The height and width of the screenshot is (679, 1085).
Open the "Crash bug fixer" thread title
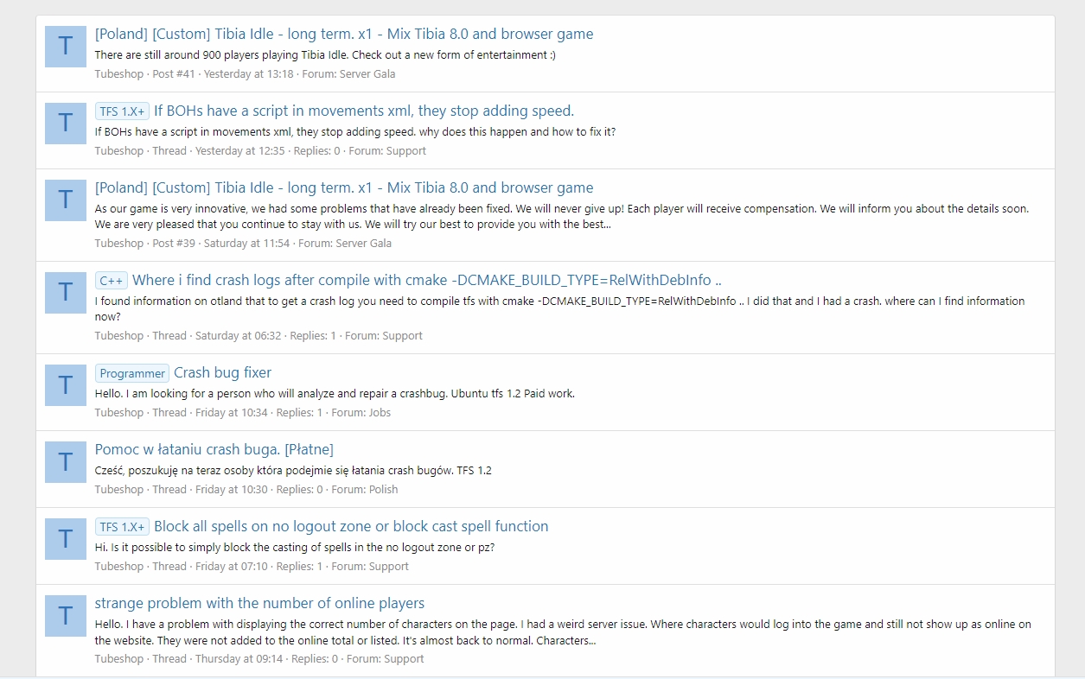(x=222, y=372)
